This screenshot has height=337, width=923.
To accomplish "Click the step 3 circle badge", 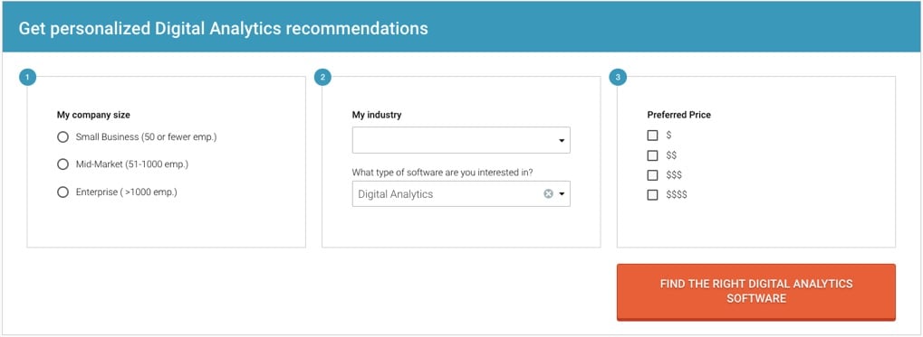I will click(x=618, y=77).
